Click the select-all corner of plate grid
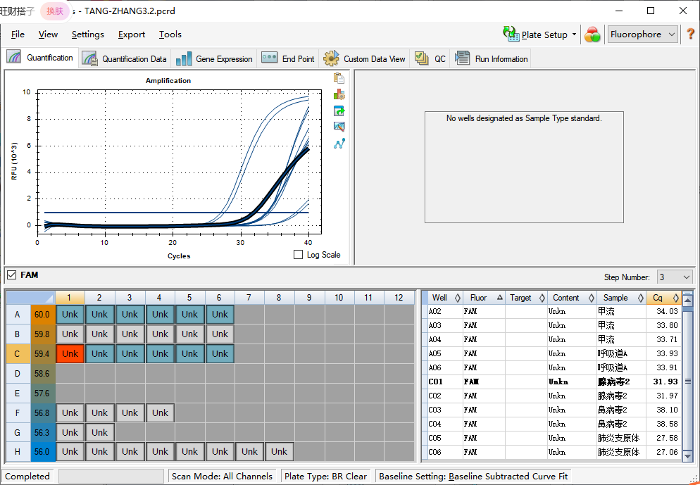Screen dimensions: 700x485 point(30,298)
